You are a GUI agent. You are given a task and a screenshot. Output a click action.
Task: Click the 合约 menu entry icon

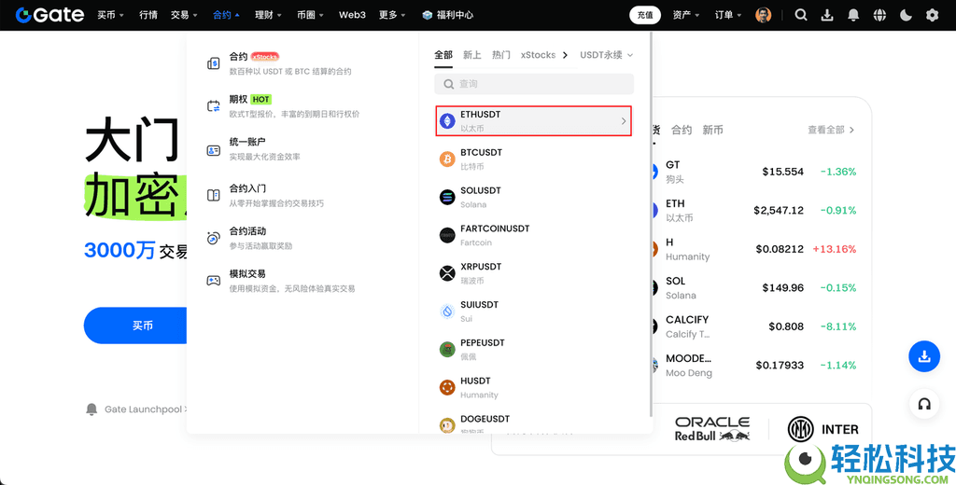click(214, 62)
